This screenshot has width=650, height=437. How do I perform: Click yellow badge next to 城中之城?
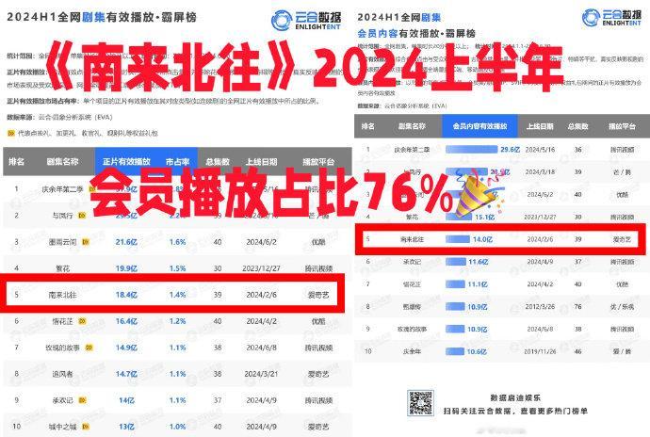coord(86,427)
